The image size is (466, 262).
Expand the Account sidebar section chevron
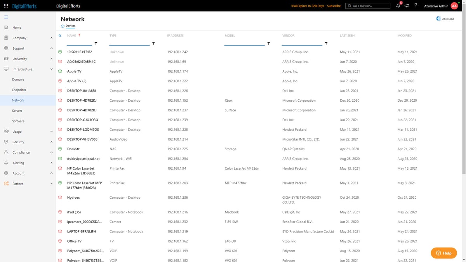pyautogui.click(x=52, y=174)
